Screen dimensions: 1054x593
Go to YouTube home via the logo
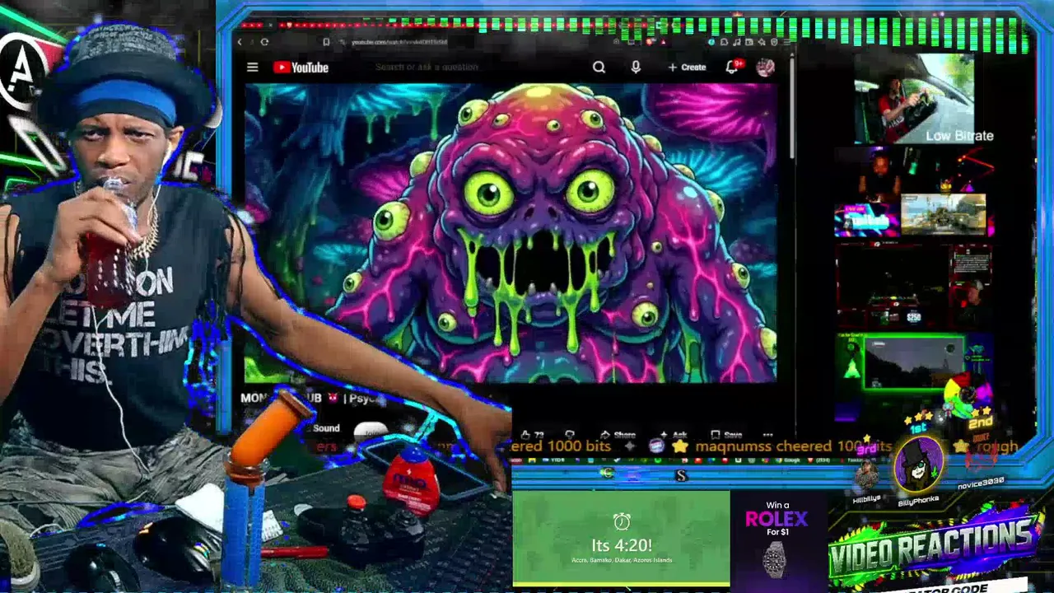(x=301, y=68)
